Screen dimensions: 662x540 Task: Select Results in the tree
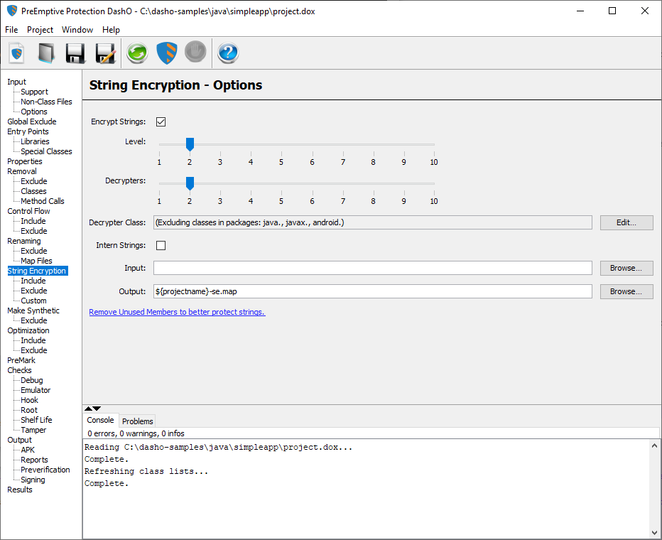click(x=19, y=490)
